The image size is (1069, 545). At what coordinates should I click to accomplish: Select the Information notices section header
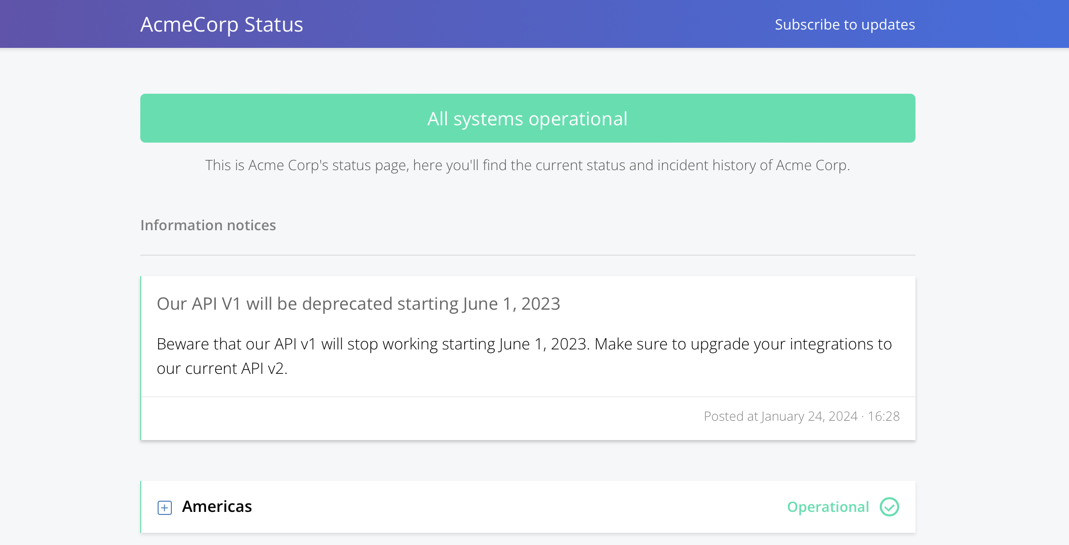click(x=208, y=225)
